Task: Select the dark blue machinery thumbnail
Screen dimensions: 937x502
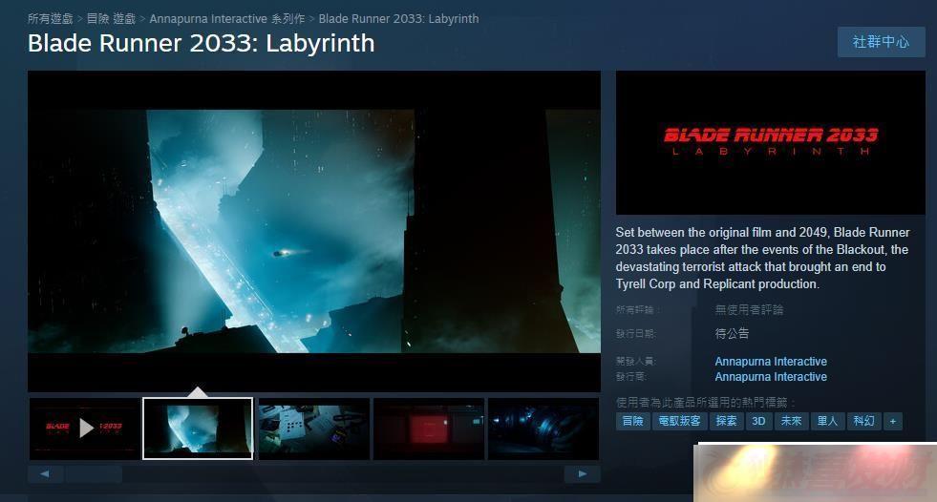Action: click(x=543, y=428)
